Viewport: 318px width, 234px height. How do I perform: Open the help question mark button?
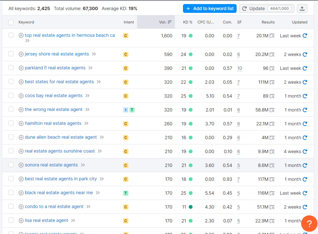309,223
